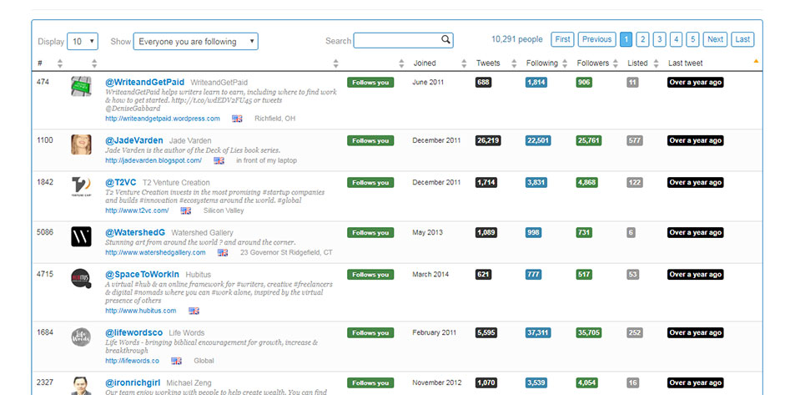Click the flag icon in the WriteandGetPaid row
Viewport: 795px width, 395px height.
[237, 119]
